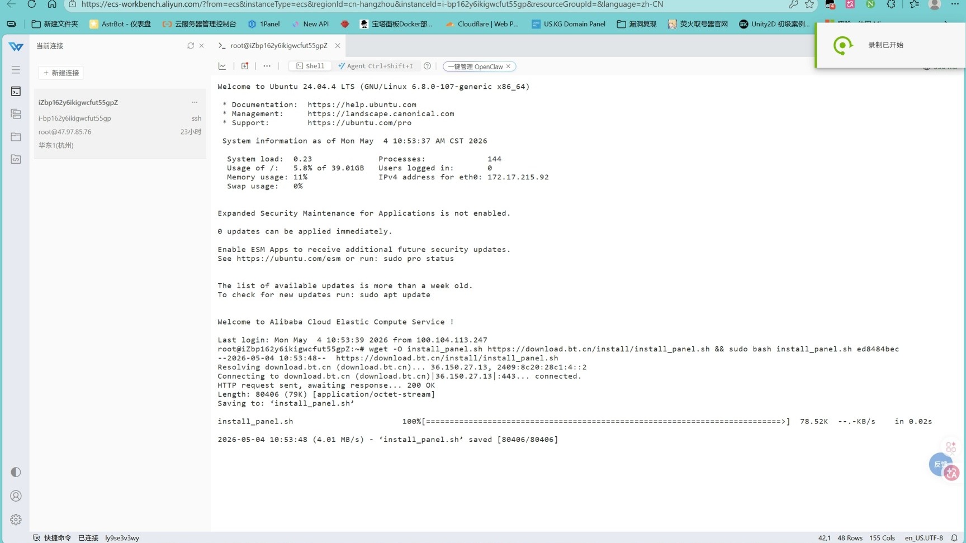Open the more options for iZbp162y6ikigwcfut55gpZ connection
This screenshot has height=543, width=966.
coord(195,102)
